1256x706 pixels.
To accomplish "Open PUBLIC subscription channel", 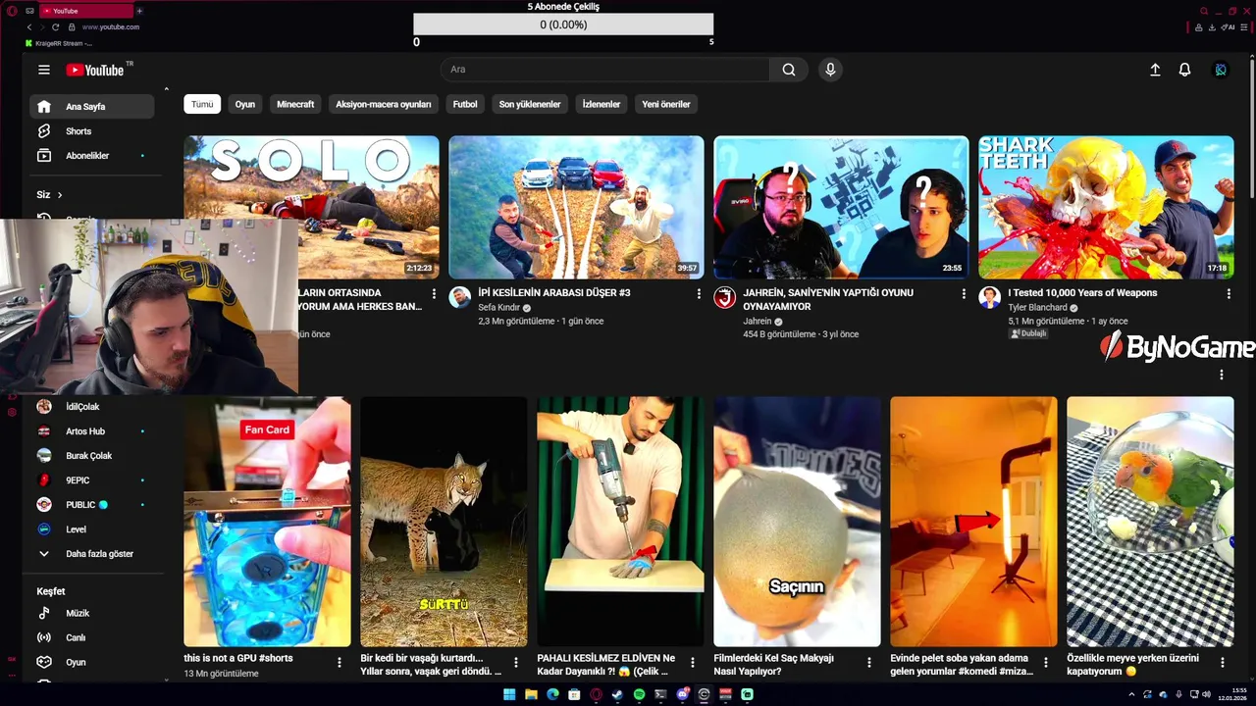I will click(91, 505).
